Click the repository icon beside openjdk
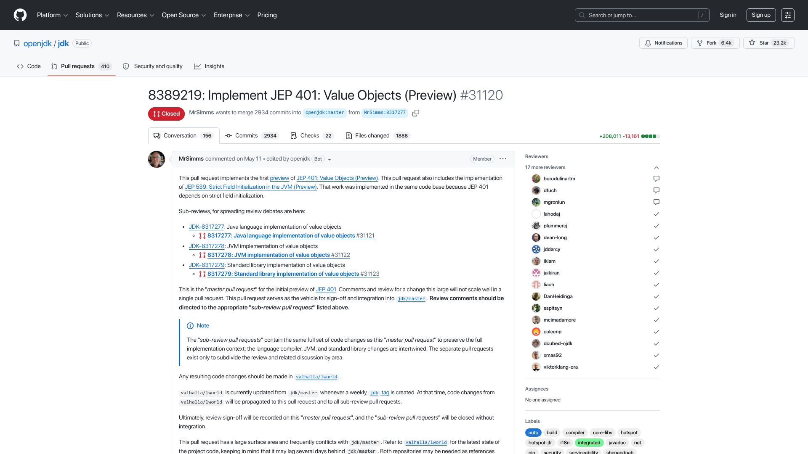The height and width of the screenshot is (454, 808). pos(17,43)
